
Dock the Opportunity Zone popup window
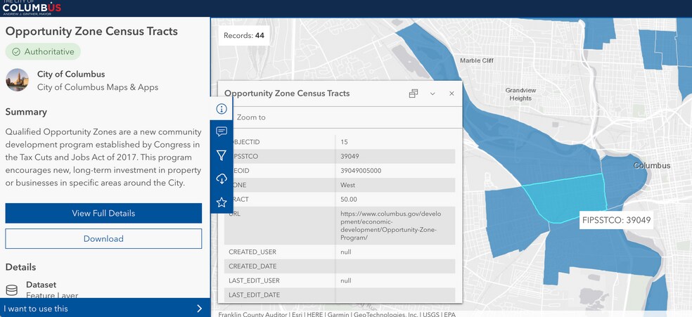click(414, 93)
